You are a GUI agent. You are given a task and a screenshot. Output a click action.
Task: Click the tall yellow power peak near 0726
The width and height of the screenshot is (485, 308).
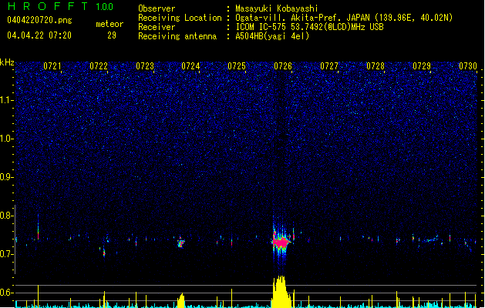click(281, 292)
